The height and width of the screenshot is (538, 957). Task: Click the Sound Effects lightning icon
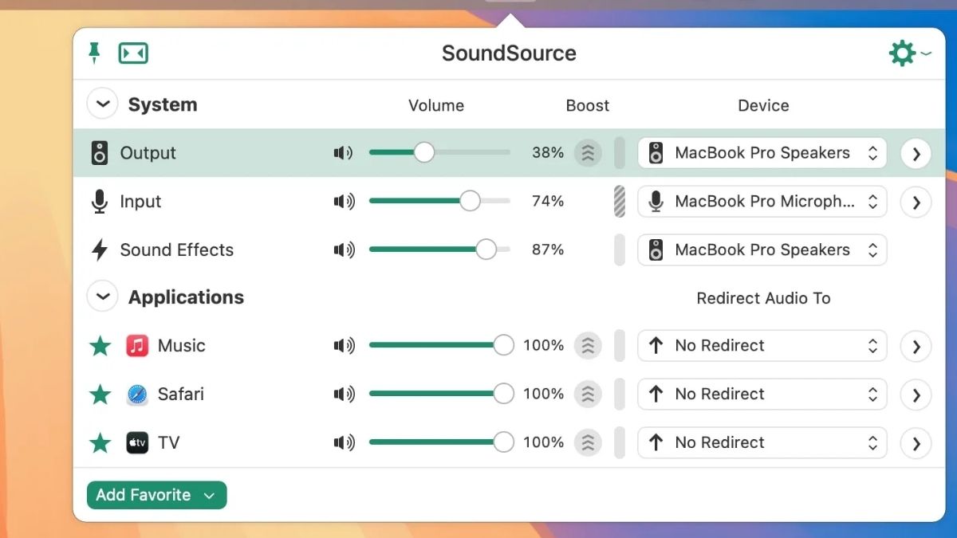point(100,250)
